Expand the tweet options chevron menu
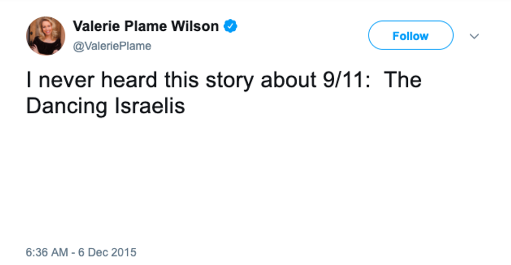 [x=475, y=36]
